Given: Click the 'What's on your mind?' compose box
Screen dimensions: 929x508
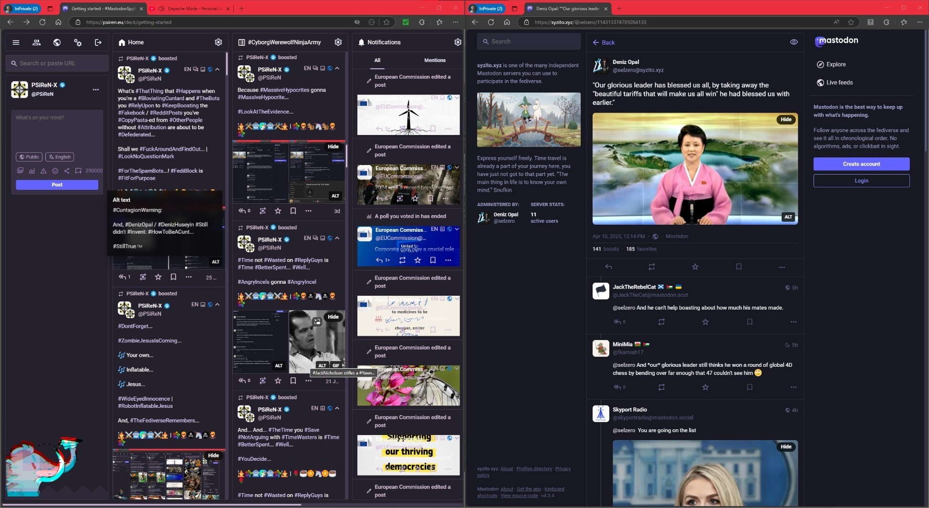Looking at the screenshot, I should 57,129.
